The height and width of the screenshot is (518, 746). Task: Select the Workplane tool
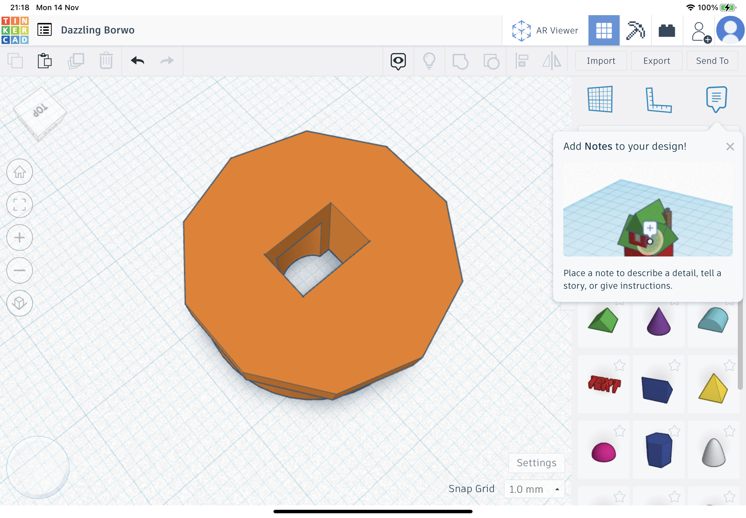(x=600, y=99)
